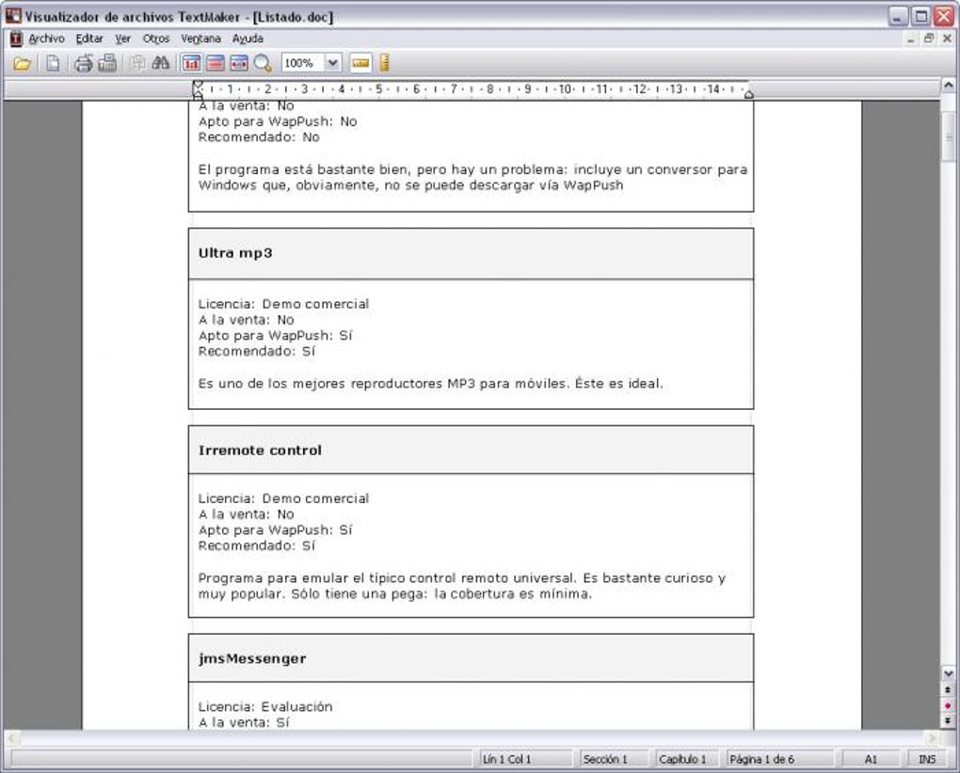Activate the magnifying glass zoom tool
The image size is (960, 773).
point(263,63)
